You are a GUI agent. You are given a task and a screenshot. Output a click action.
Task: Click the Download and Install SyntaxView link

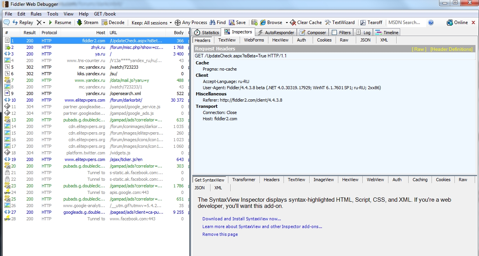(241, 219)
